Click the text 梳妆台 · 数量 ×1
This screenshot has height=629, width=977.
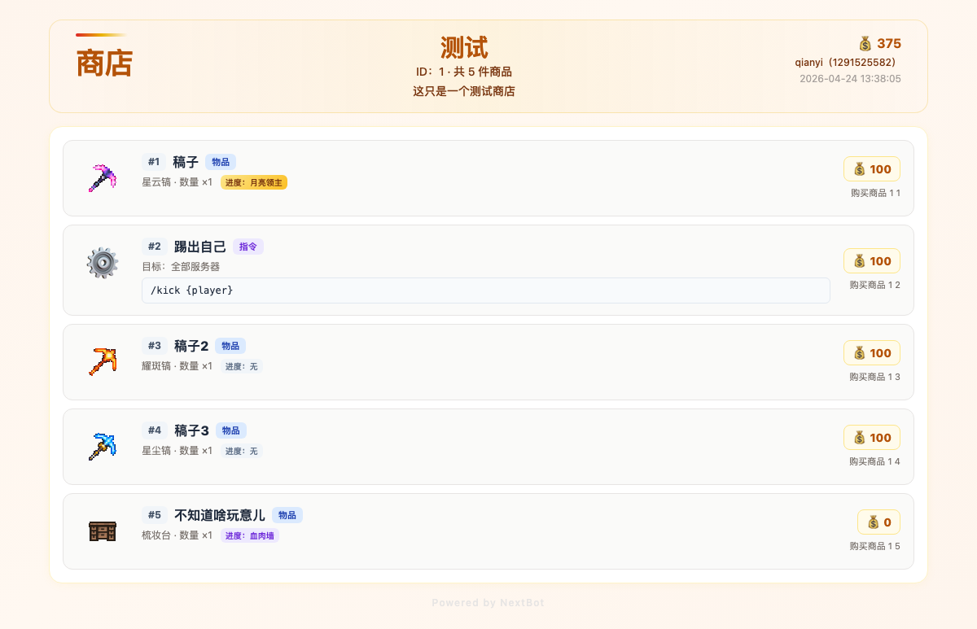(x=177, y=535)
